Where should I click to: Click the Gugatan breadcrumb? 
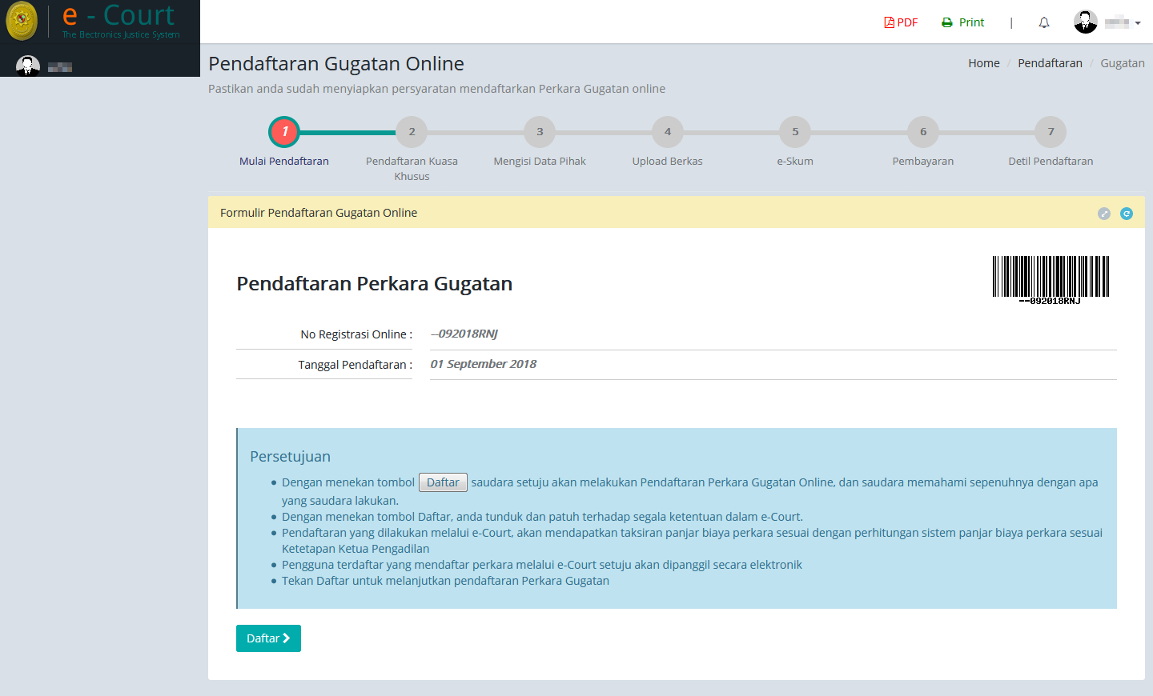coord(1123,63)
